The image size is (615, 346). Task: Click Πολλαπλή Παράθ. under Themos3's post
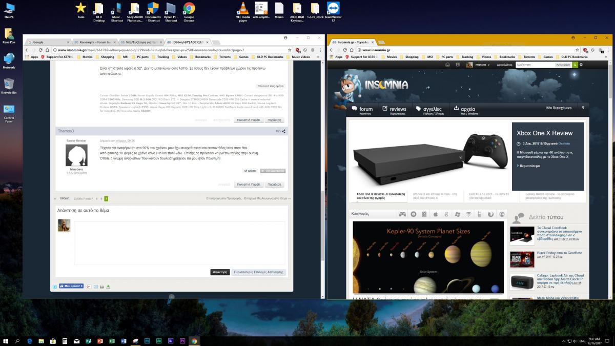tap(248, 184)
